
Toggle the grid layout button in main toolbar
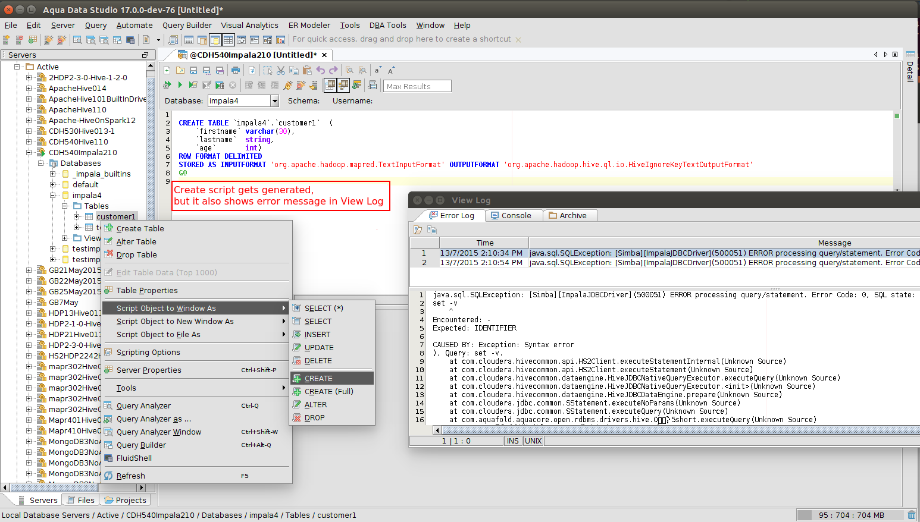[228, 40]
